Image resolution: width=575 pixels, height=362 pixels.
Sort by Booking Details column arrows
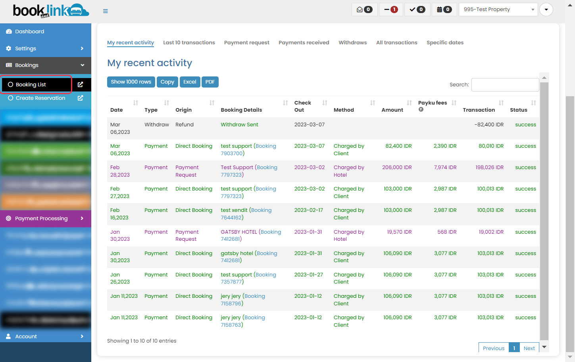click(x=285, y=103)
